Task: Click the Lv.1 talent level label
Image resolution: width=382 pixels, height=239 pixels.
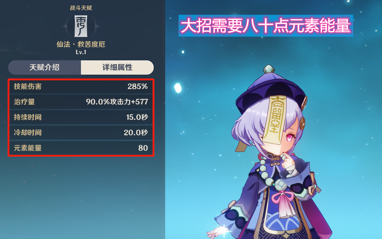Action: pos(81,52)
